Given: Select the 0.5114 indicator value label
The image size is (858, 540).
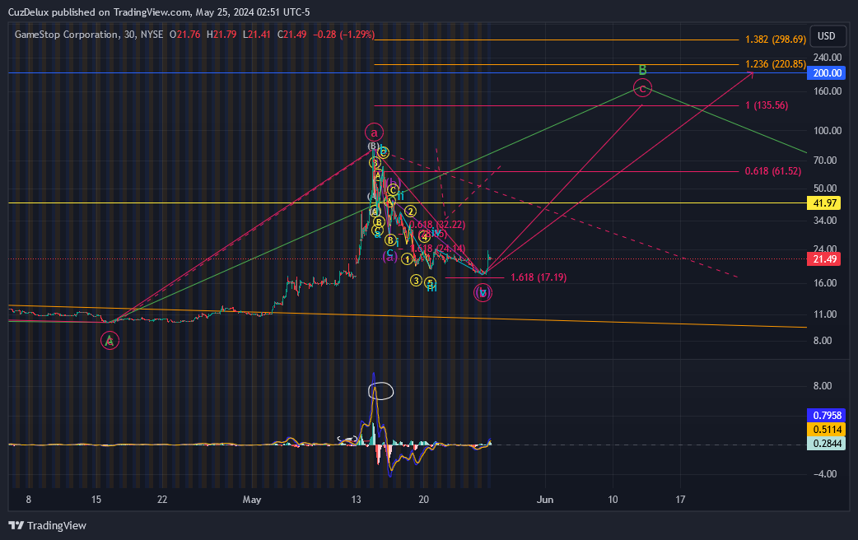Looking at the screenshot, I should click(x=826, y=430).
